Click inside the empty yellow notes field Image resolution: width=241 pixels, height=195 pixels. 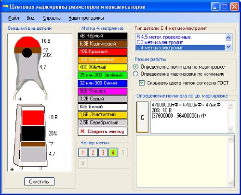(182, 161)
